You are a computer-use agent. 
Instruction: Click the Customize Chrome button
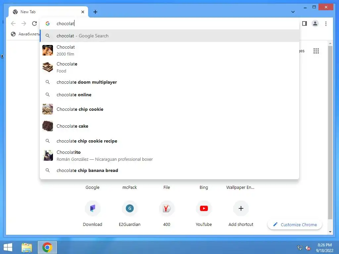click(x=295, y=225)
